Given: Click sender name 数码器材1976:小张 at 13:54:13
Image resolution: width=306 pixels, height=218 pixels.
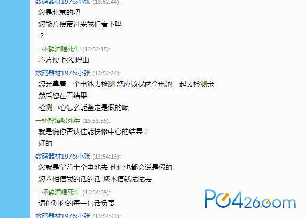Looking at the screenshot, I should click(x=63, y=157).
